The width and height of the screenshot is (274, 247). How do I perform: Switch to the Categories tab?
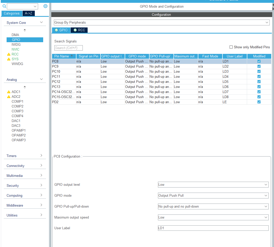12,13
